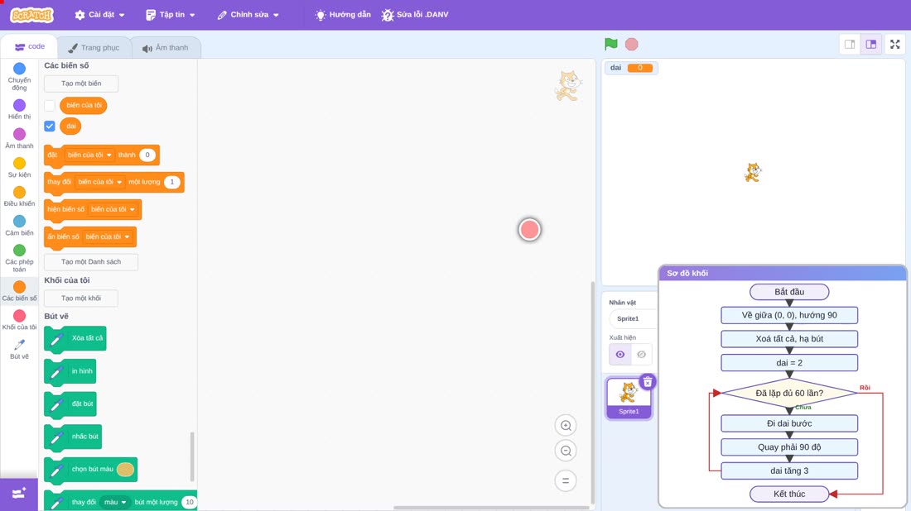
Task: Select the Sprite1 thumbnail
Action: (x=629, y=398)
